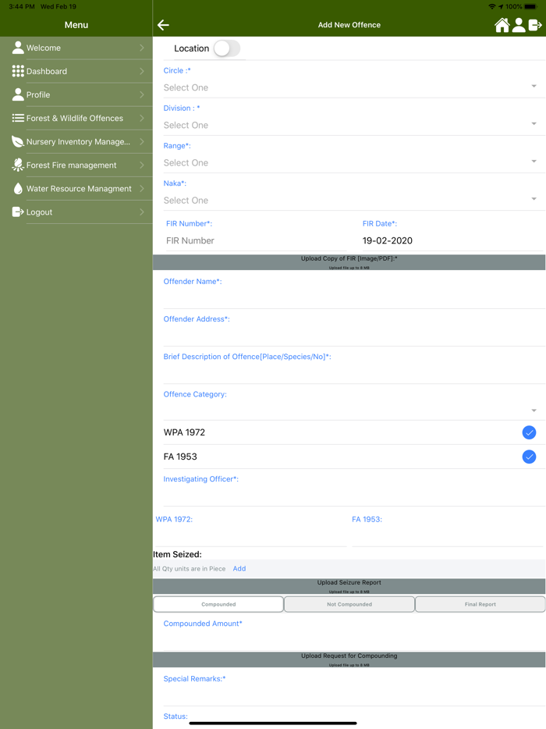Expand the Profile menu chevron
Image resolution: width=546 pixels, height=729 pixels.
142,94
